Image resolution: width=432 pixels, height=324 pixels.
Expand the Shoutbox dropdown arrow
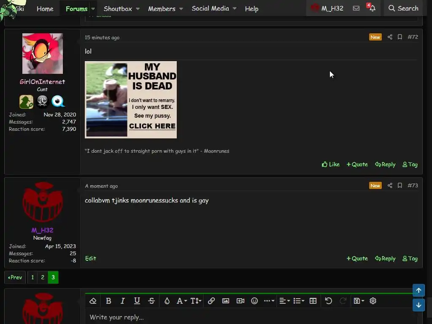pos(138,8)
